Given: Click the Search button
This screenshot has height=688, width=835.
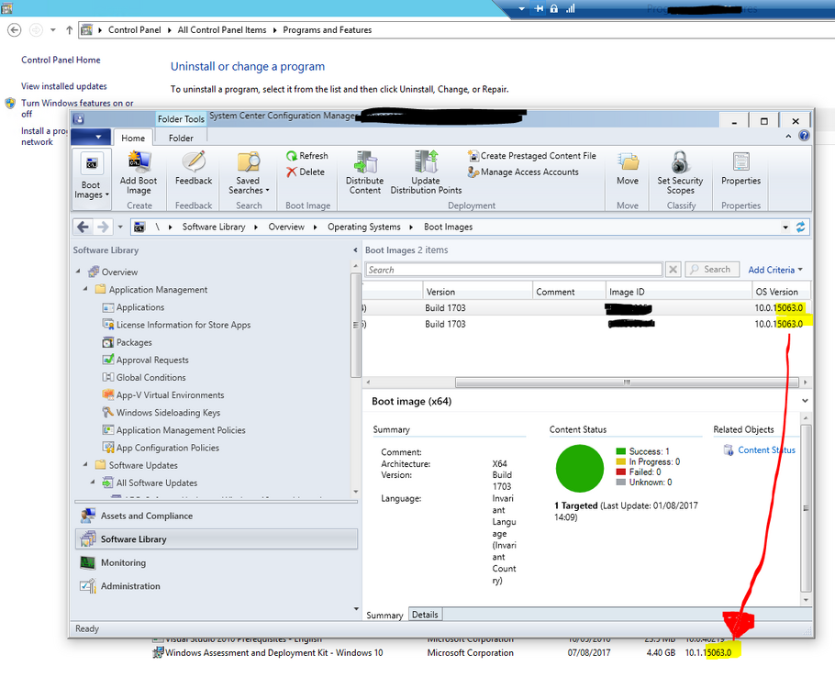Looking at the screenshot, I should coord(712,270).
